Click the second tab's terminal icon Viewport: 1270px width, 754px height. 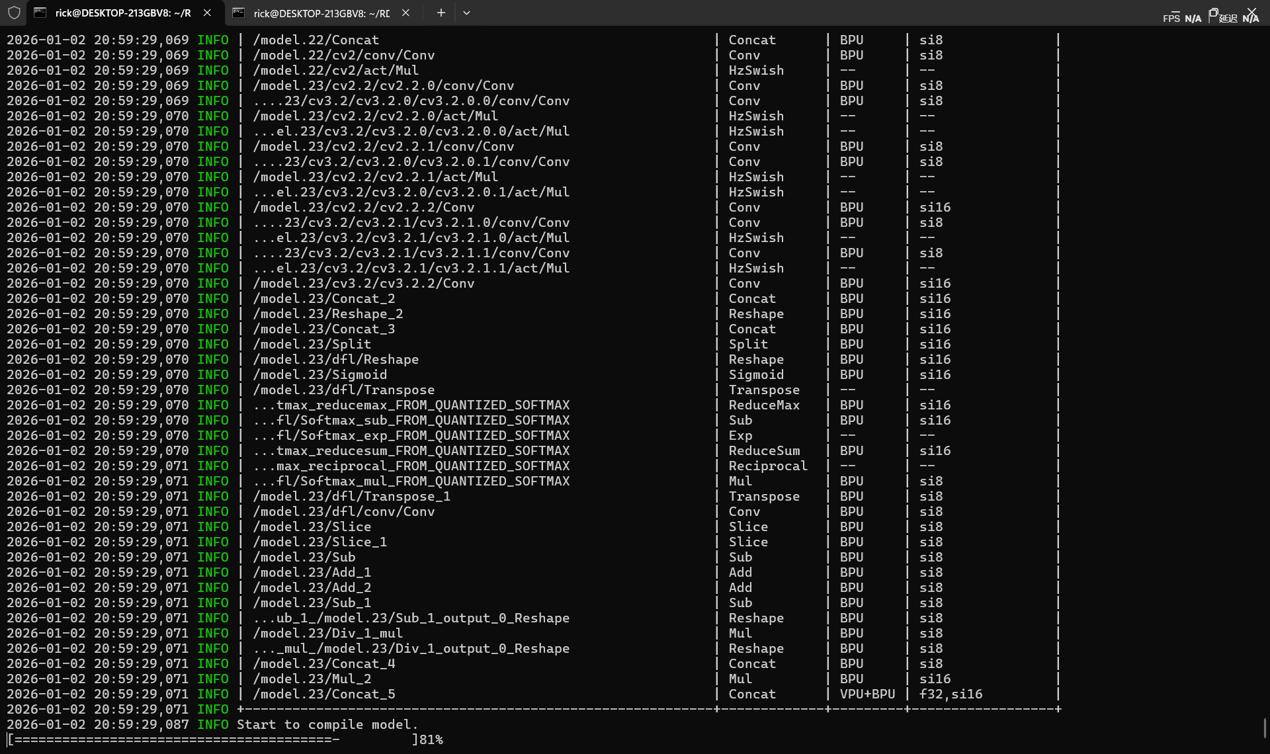(x=239, y=13)
